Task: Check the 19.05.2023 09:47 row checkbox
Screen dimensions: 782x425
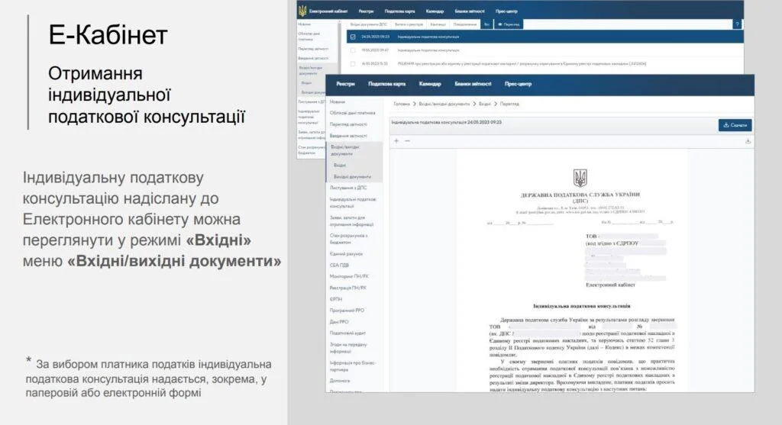Action: (x=353, y=50)
